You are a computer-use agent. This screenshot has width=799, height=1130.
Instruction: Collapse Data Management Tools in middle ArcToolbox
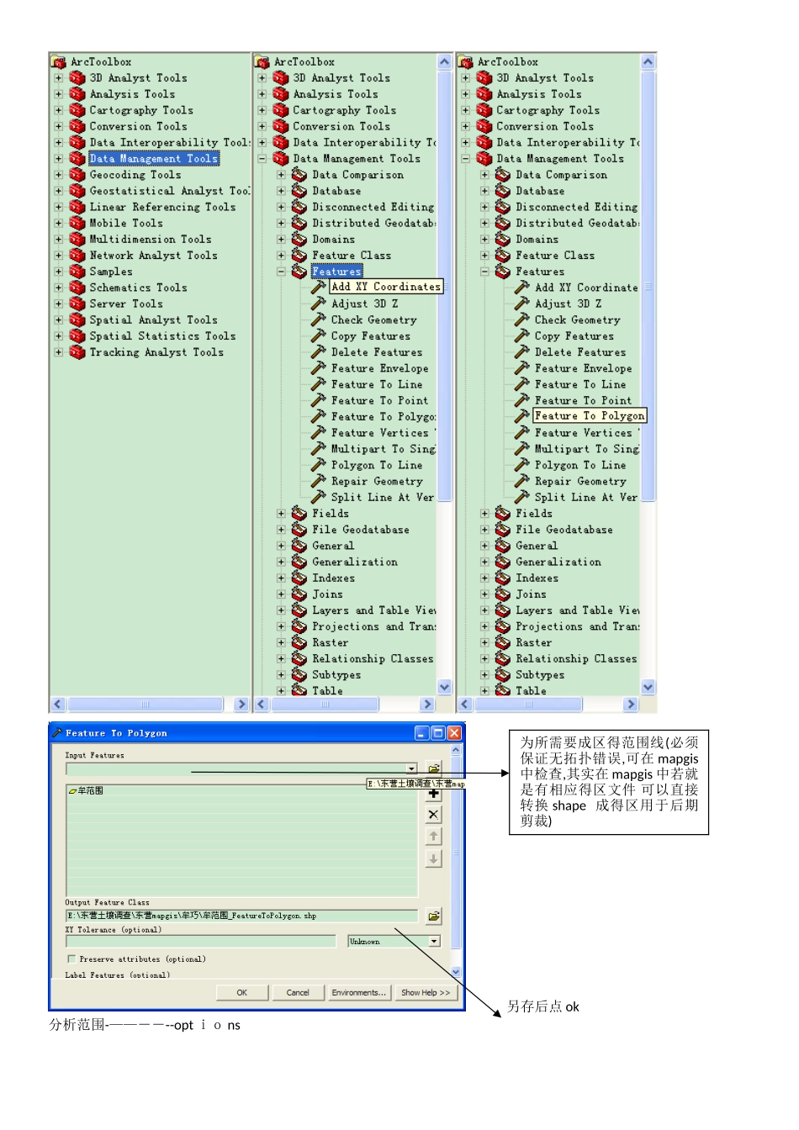pos(262,158)
